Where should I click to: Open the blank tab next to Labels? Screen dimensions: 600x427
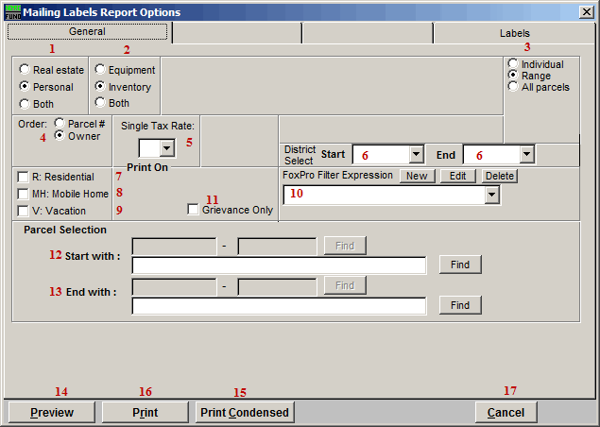368,33
